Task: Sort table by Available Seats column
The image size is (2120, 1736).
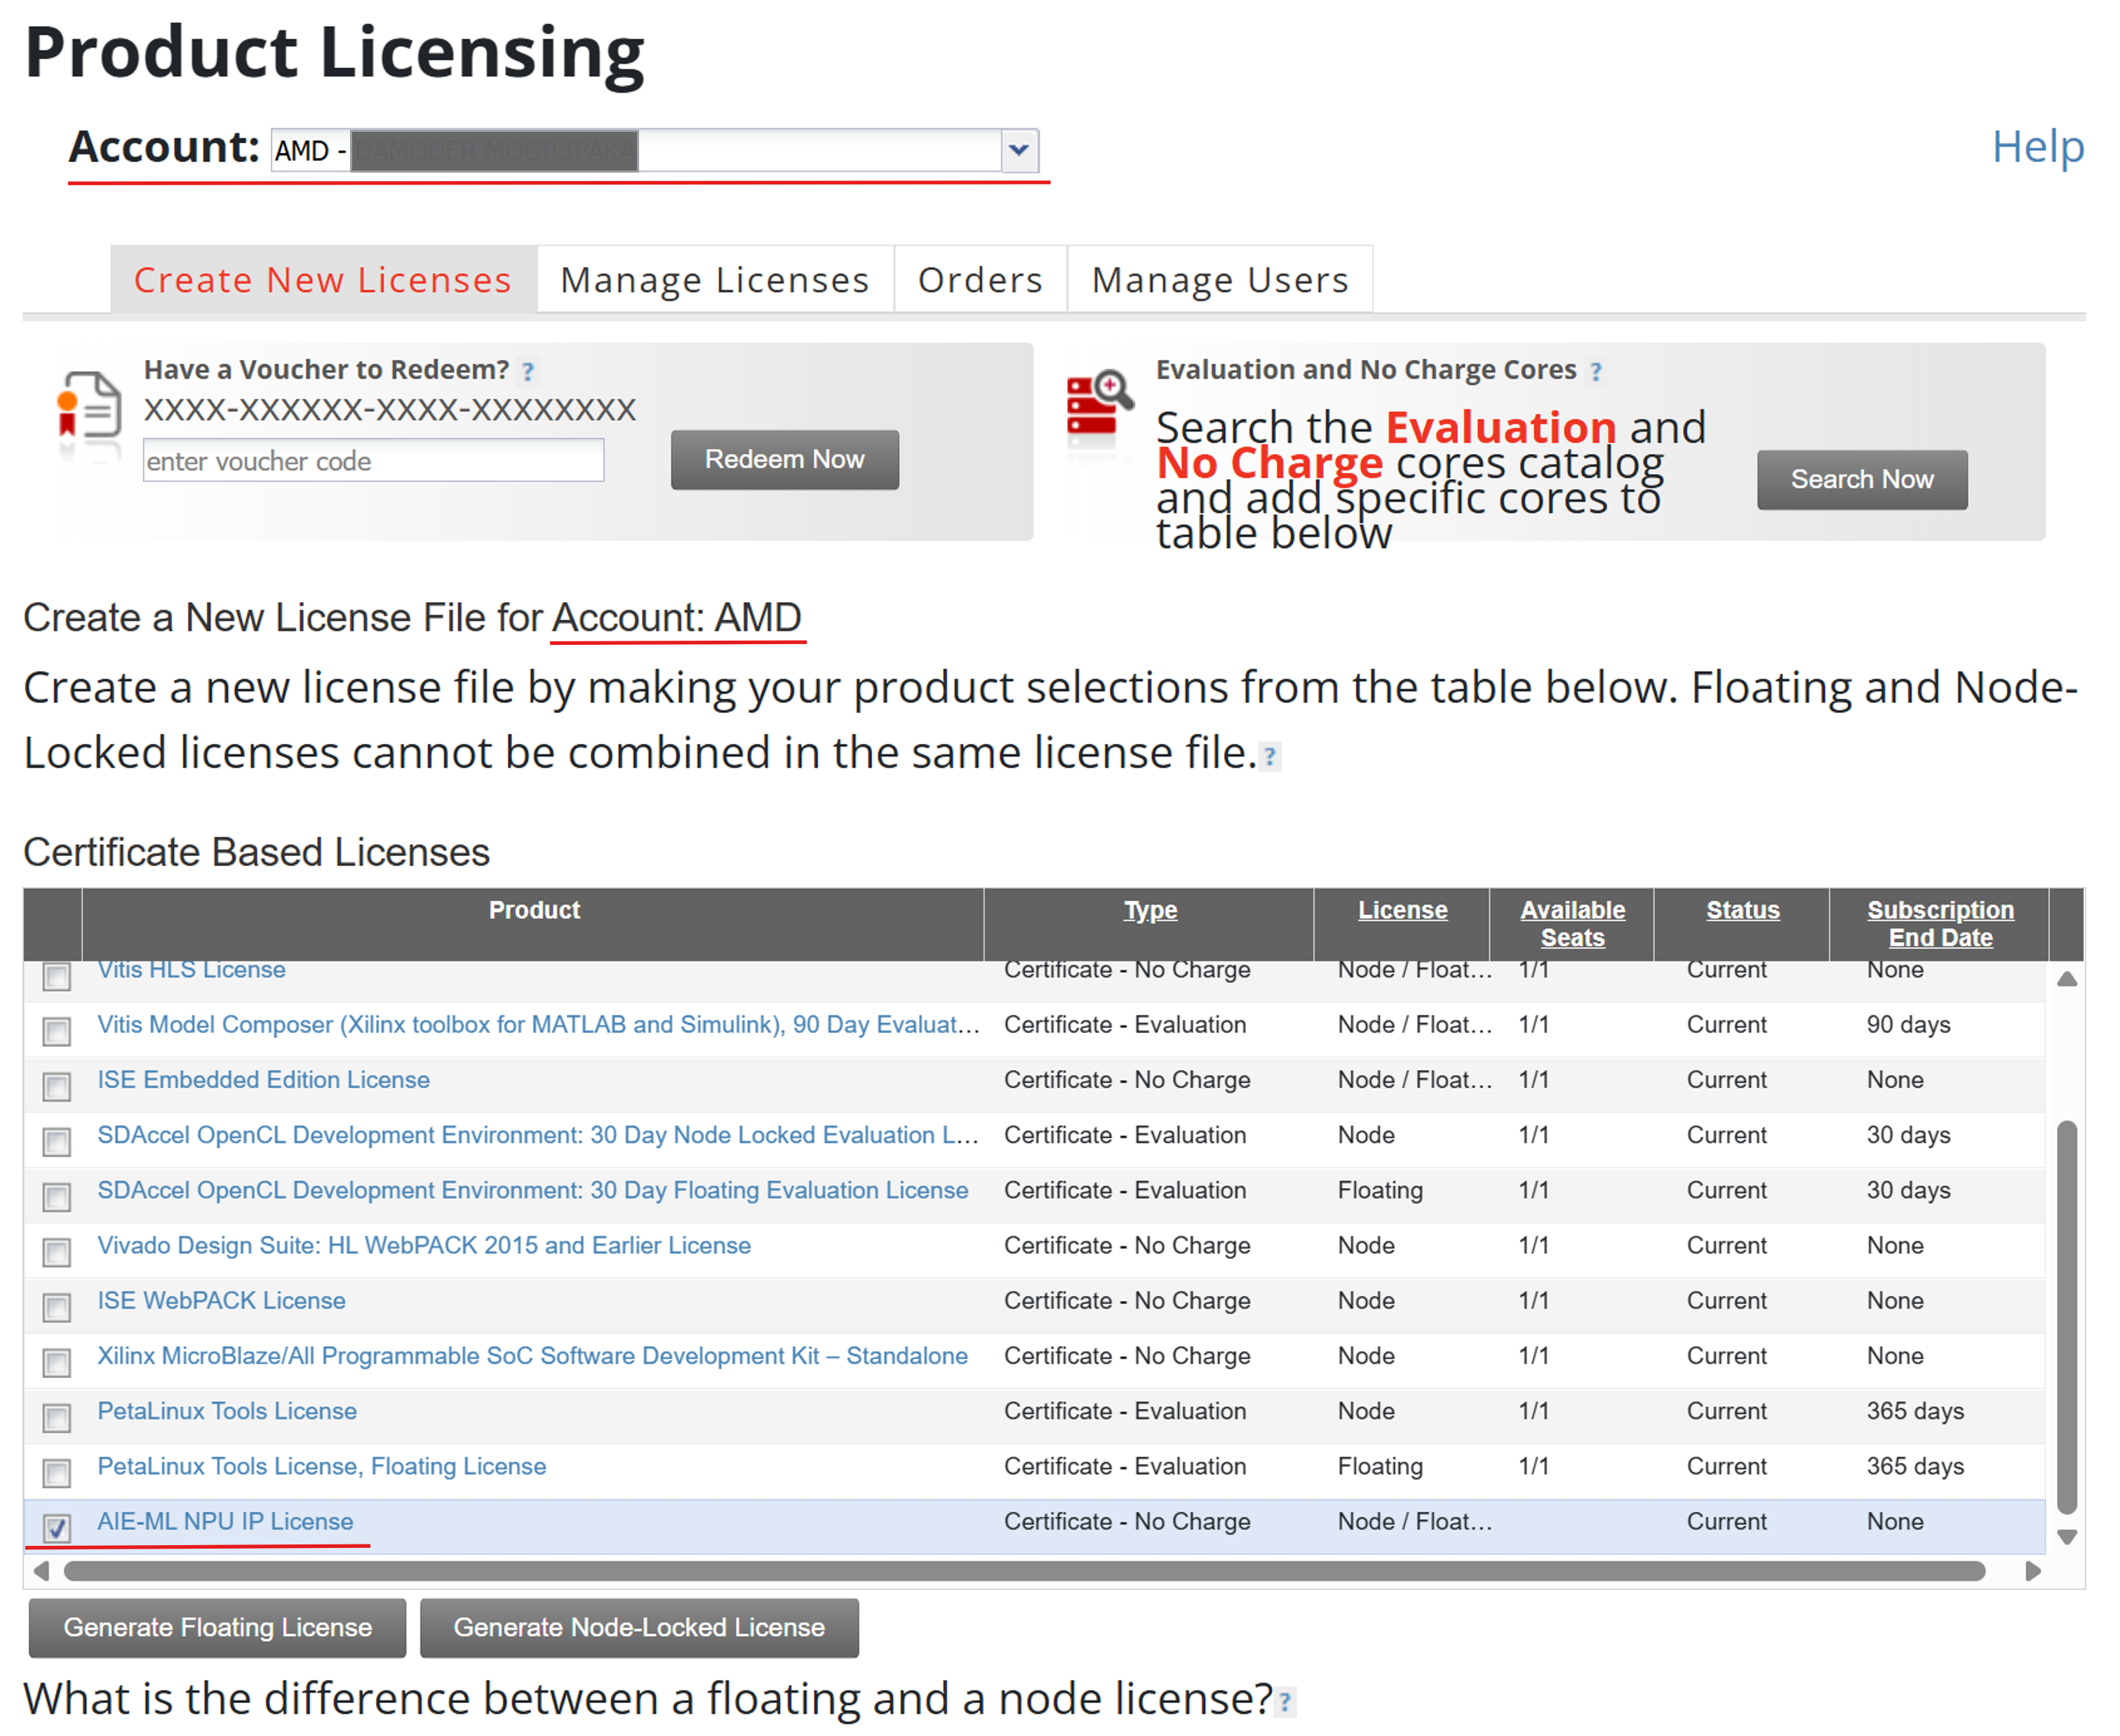Action: [1574, 923]
